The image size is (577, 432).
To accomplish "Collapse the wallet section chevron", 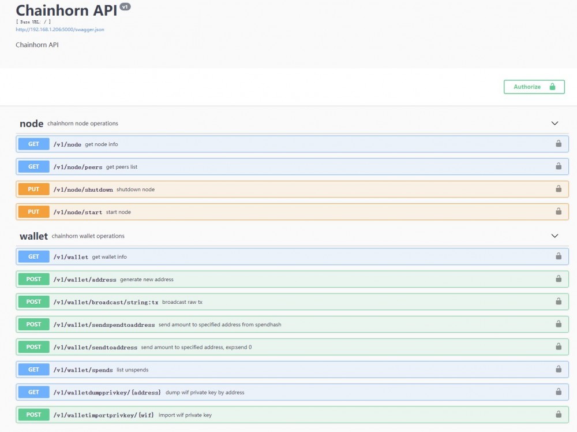I will (x=554, y=236).
